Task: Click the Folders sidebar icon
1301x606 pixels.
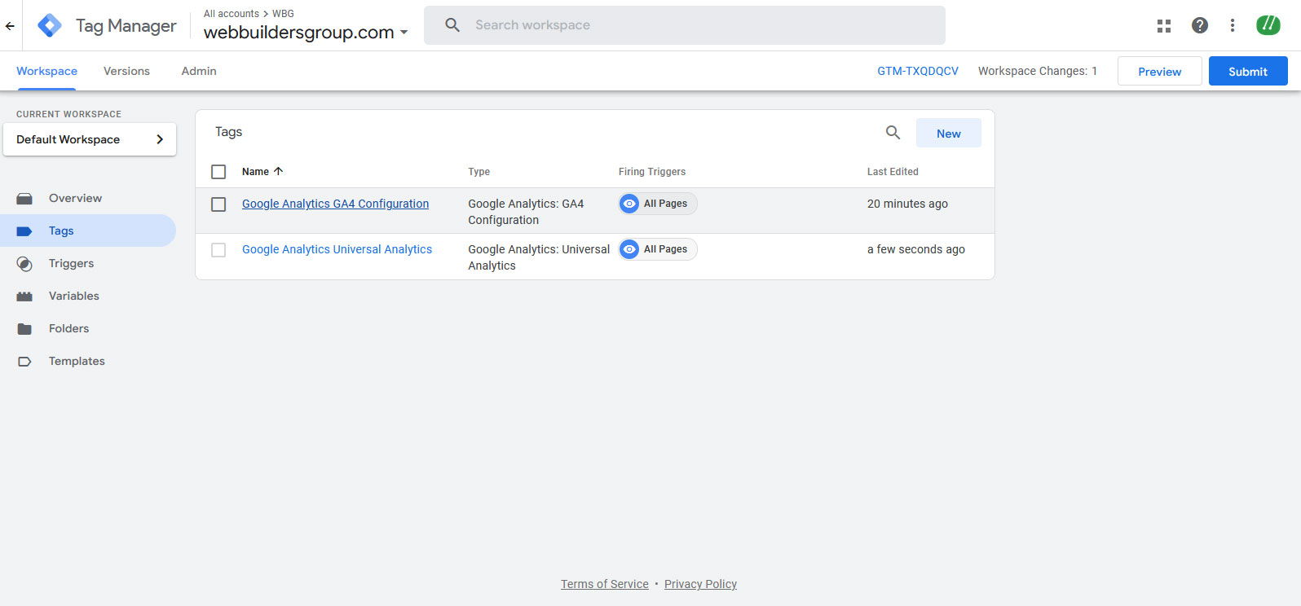Action: pos(24,329)
